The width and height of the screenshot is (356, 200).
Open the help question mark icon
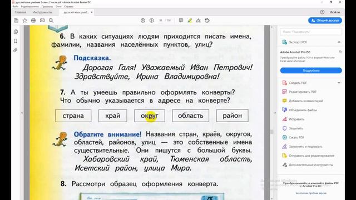[322, 12]
